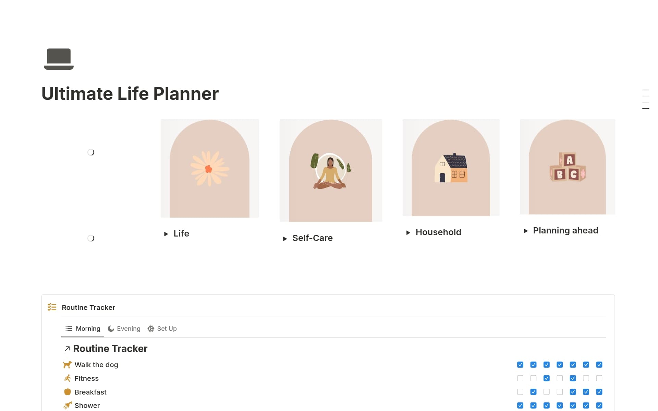Check the first empty Fitness checkbox
658x411 pixels.
point(520,378)
